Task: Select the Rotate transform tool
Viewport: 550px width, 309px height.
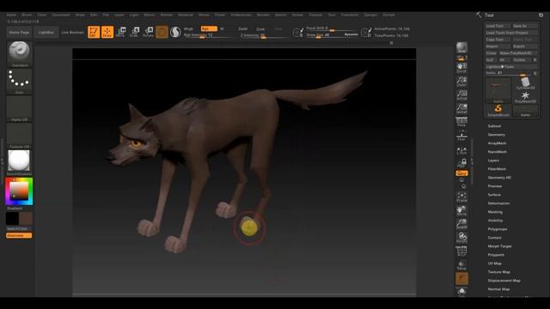Action: [x=148, y=32]
